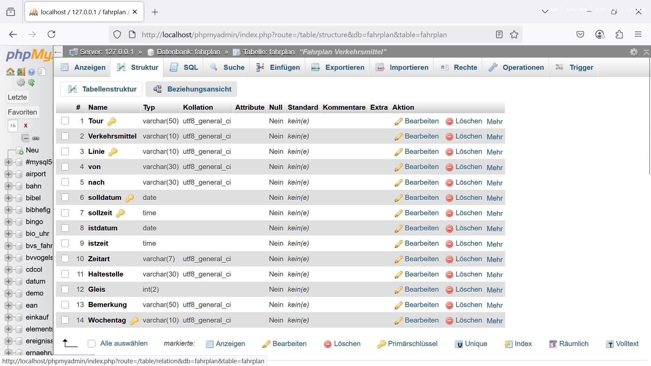Image resolution: width=651 pixels, height=366 pixels.
Task: Collapse all navigation tree items icon
Action: point(25,138)
